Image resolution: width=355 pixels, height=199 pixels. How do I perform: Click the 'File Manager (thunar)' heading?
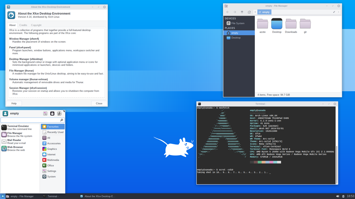tap(23, 71)
